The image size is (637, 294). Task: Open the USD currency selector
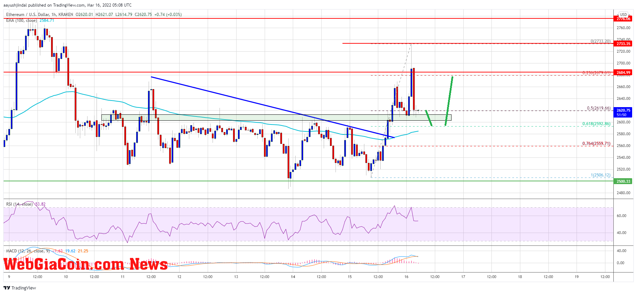coord(623,15)
